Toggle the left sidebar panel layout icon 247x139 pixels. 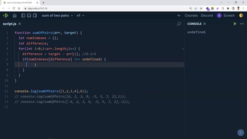point(23,15)
